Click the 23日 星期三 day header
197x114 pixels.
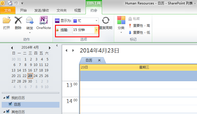click(138, 67)
